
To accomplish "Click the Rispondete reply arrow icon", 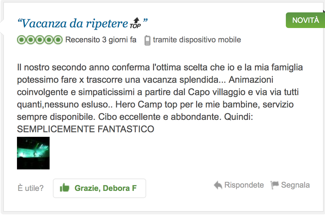I will tap(218, 185).
